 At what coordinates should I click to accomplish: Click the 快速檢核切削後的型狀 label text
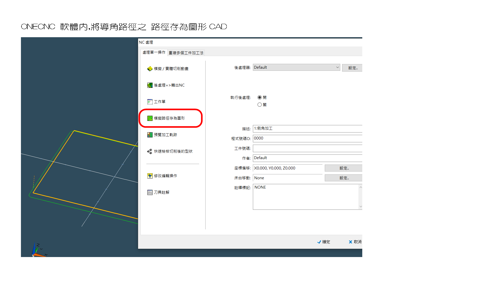173,151
